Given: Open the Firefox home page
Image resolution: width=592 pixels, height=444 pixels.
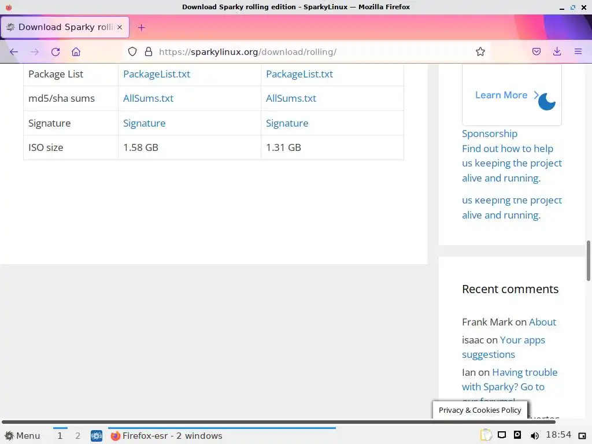Looking at the screenshot, I should [76, 51].
